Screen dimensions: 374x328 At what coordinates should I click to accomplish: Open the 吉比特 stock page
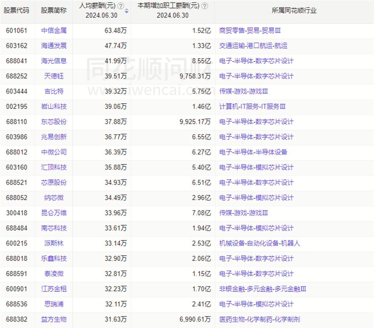54,91
